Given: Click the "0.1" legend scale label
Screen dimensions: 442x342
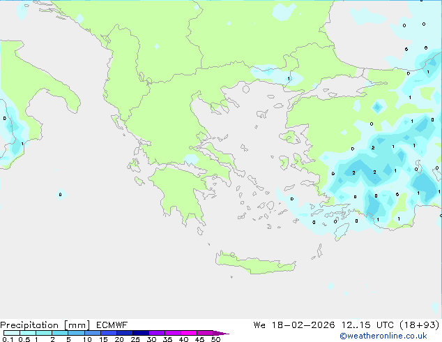Looking at the screenshot, I should point(8,339).
